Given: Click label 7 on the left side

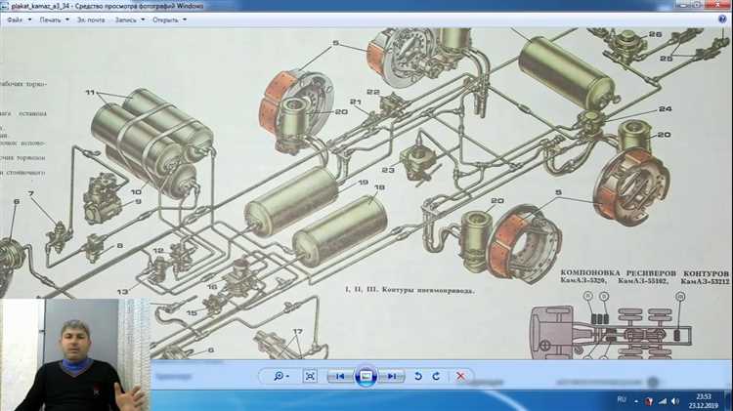Looking at the screenshot, I should [x=31, y=194].
